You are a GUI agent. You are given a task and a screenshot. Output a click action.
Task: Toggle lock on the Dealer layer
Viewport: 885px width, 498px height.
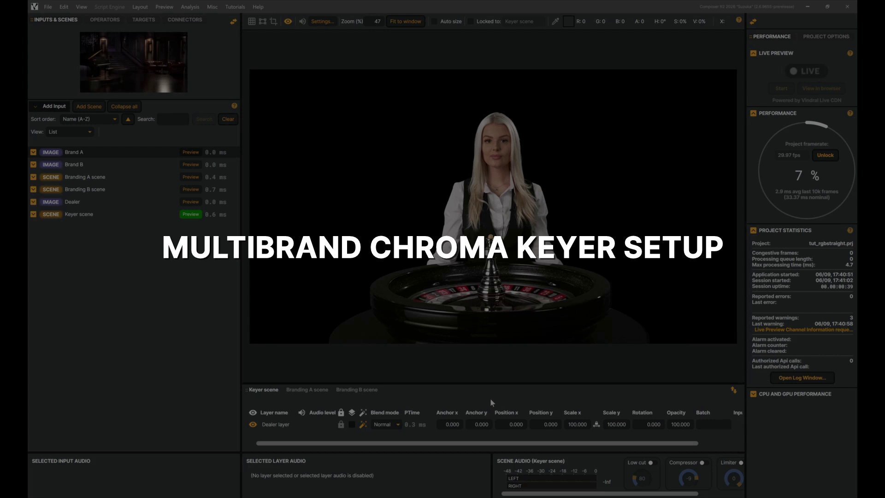click(341, 425)
